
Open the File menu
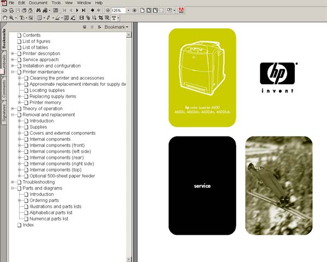click(11, 3)
